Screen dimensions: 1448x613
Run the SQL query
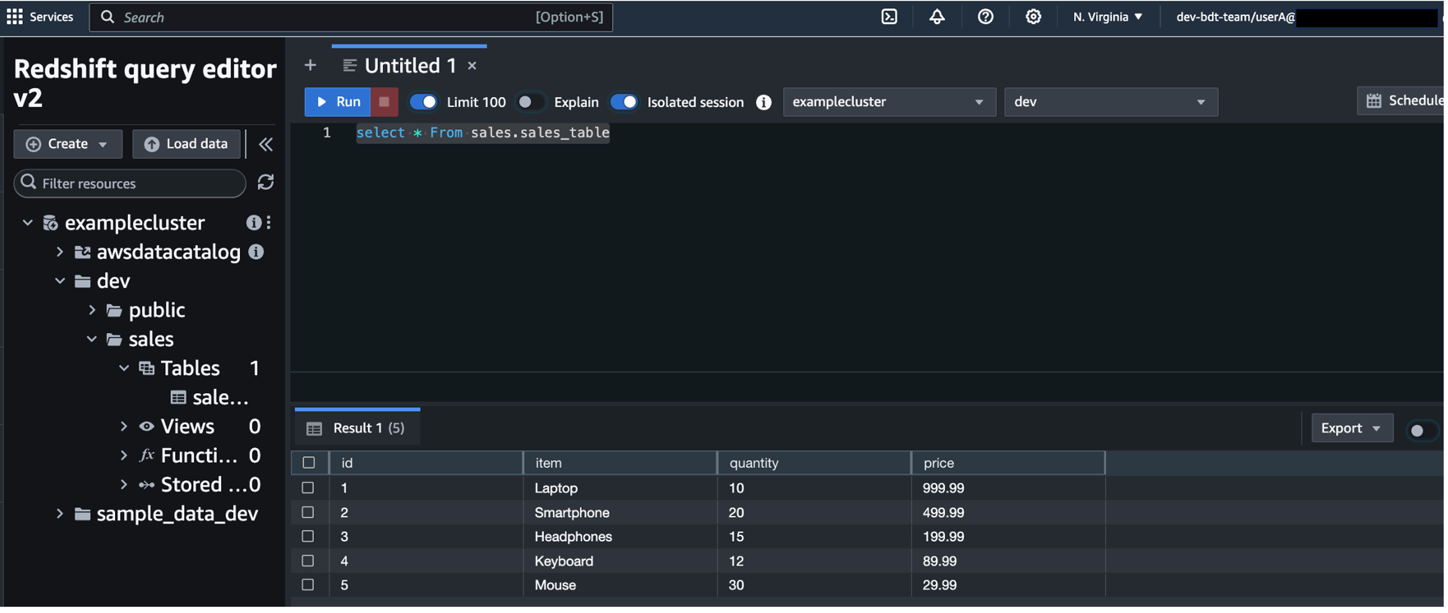[x=337, y=101]
